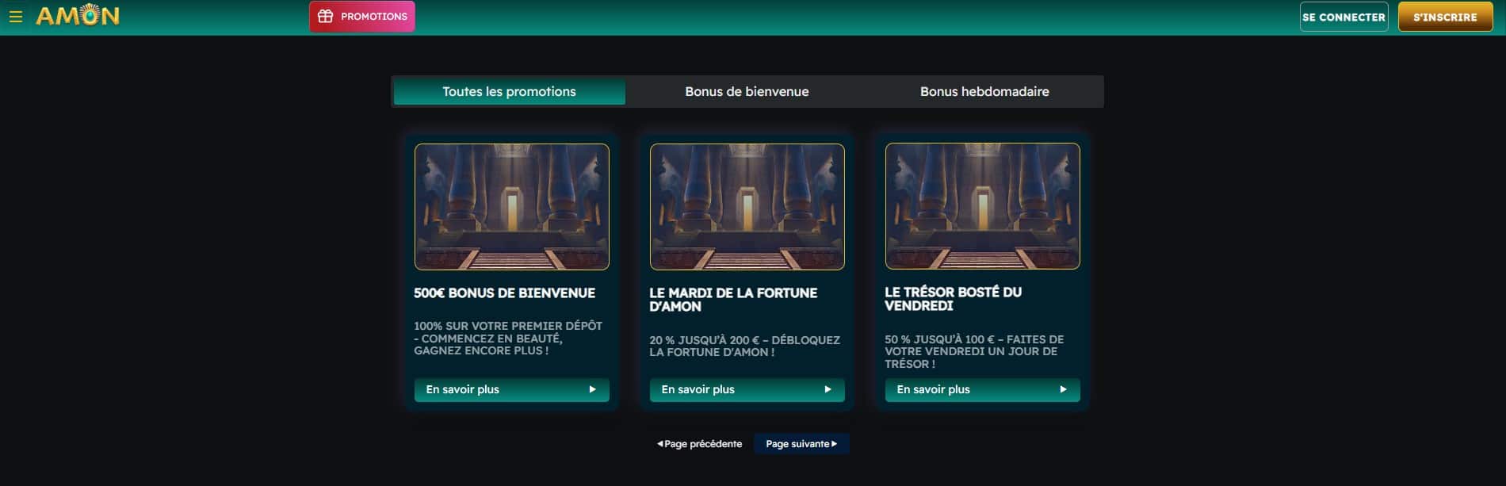Switch to the Bonus hebdomadaire tab

coord(984,92)
